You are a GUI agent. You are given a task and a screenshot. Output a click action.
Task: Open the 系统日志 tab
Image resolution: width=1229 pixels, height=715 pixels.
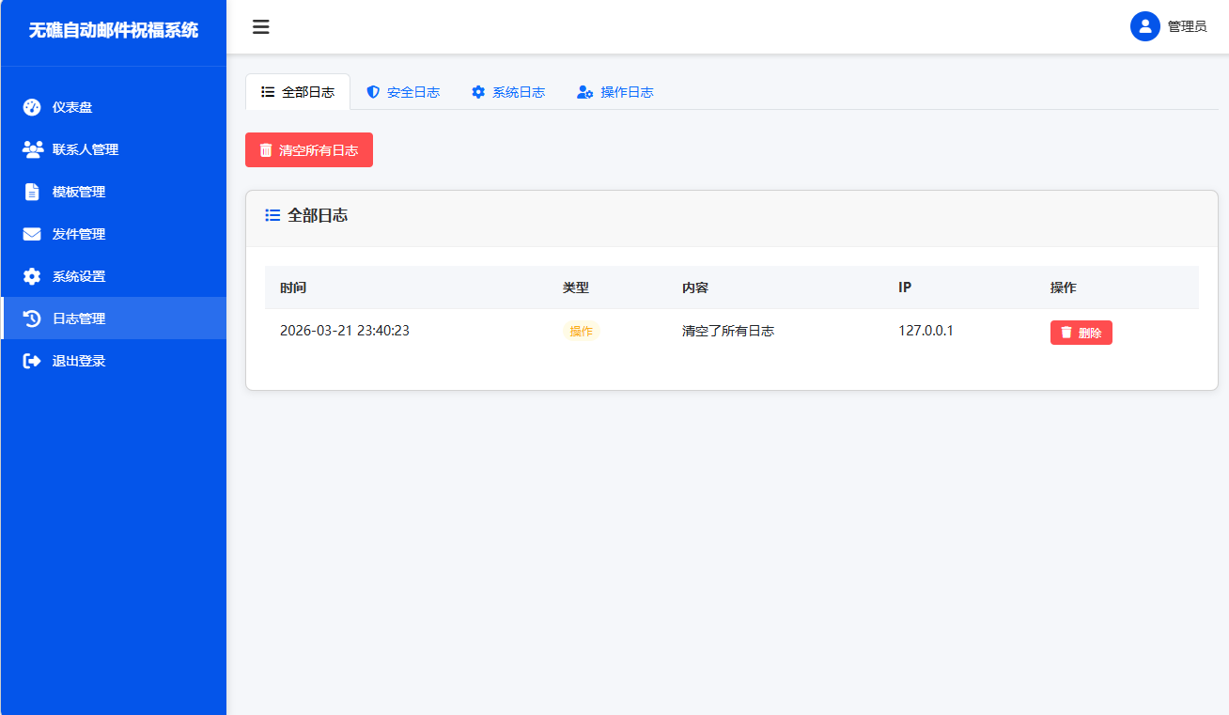[509, 92]
